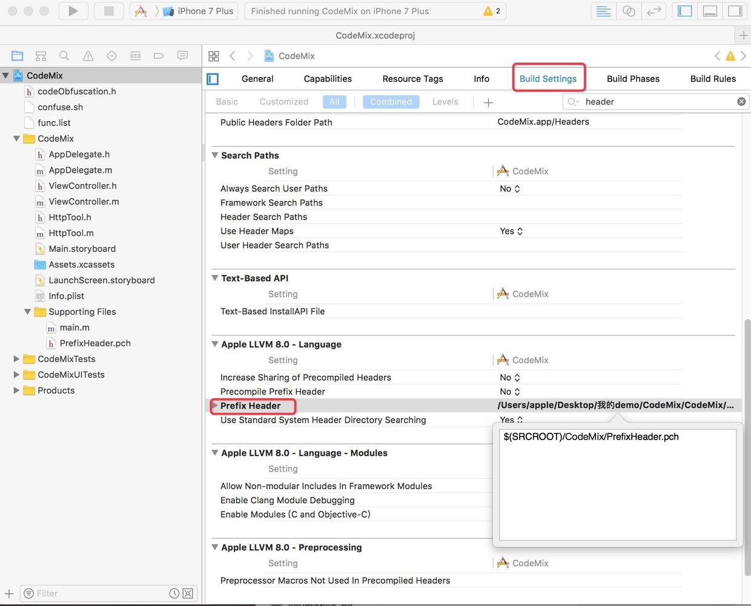Collapse the Text-Based API section
This screenshot has width=751, height=606.
(214, 278)
